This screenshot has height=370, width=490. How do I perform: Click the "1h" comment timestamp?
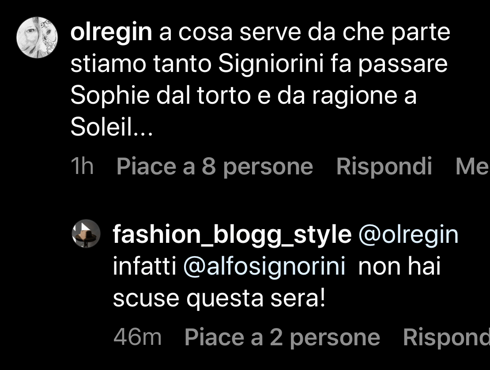click(82, 166)
